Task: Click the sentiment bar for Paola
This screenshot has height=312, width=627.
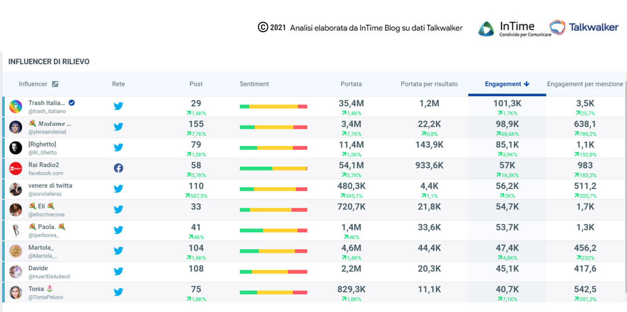Action: point(274,230)
